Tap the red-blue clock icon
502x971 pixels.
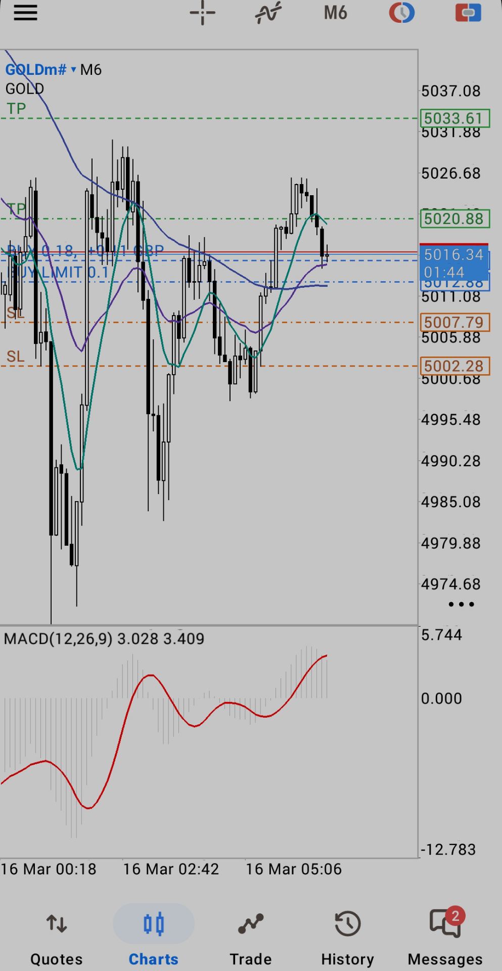402,13
